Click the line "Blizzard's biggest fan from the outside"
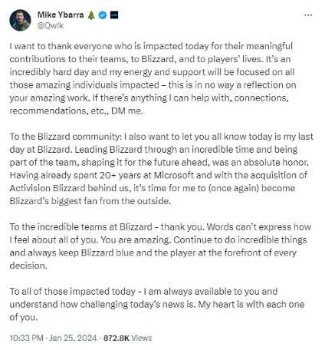 pos(90,201)
